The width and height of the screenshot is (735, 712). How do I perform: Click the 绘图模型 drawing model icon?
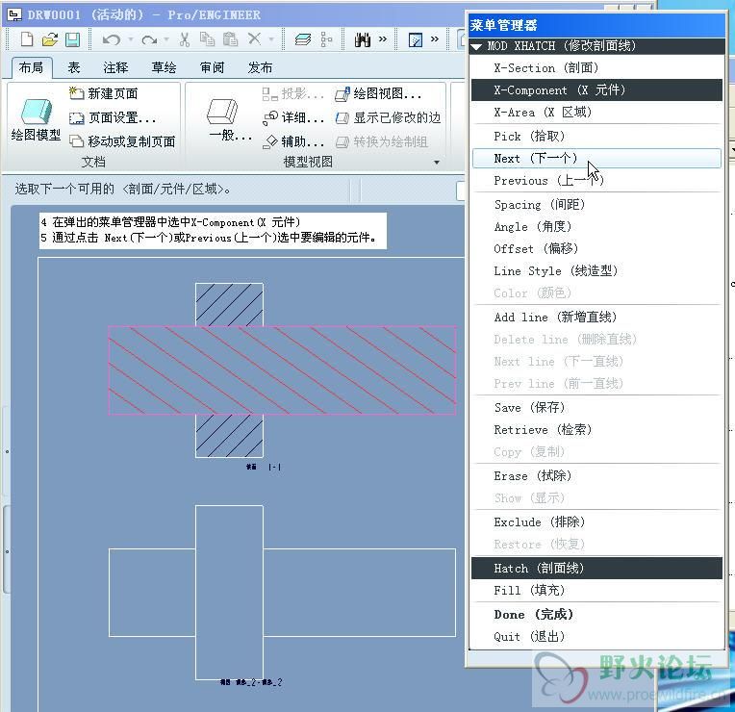(x=36, y=120)
